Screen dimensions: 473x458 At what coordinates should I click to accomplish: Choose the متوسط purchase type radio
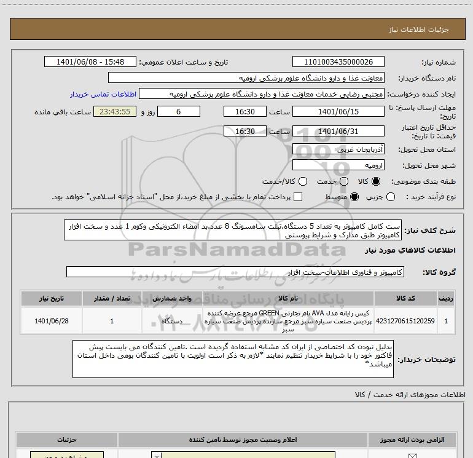[354, 197]
